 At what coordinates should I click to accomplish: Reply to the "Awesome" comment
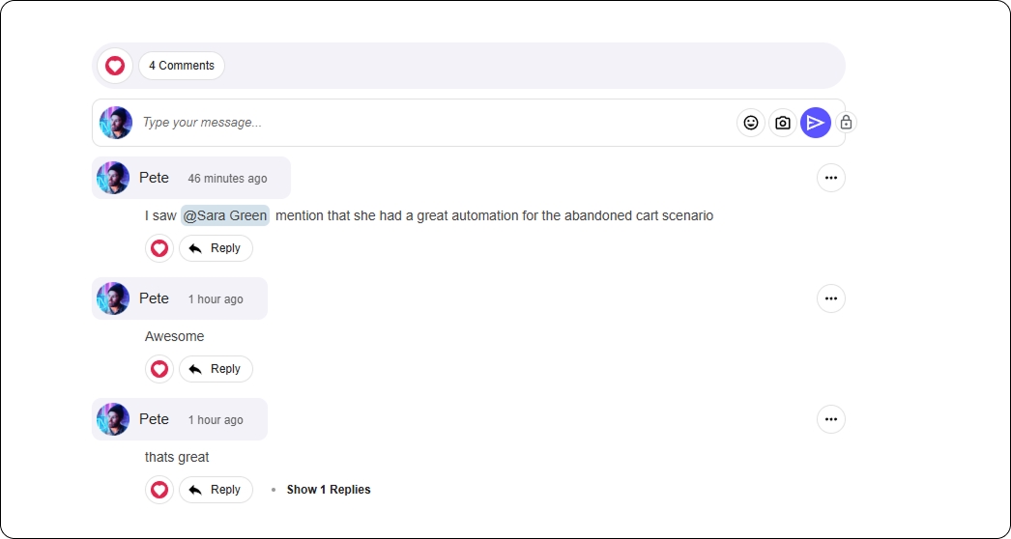[216, 369]
